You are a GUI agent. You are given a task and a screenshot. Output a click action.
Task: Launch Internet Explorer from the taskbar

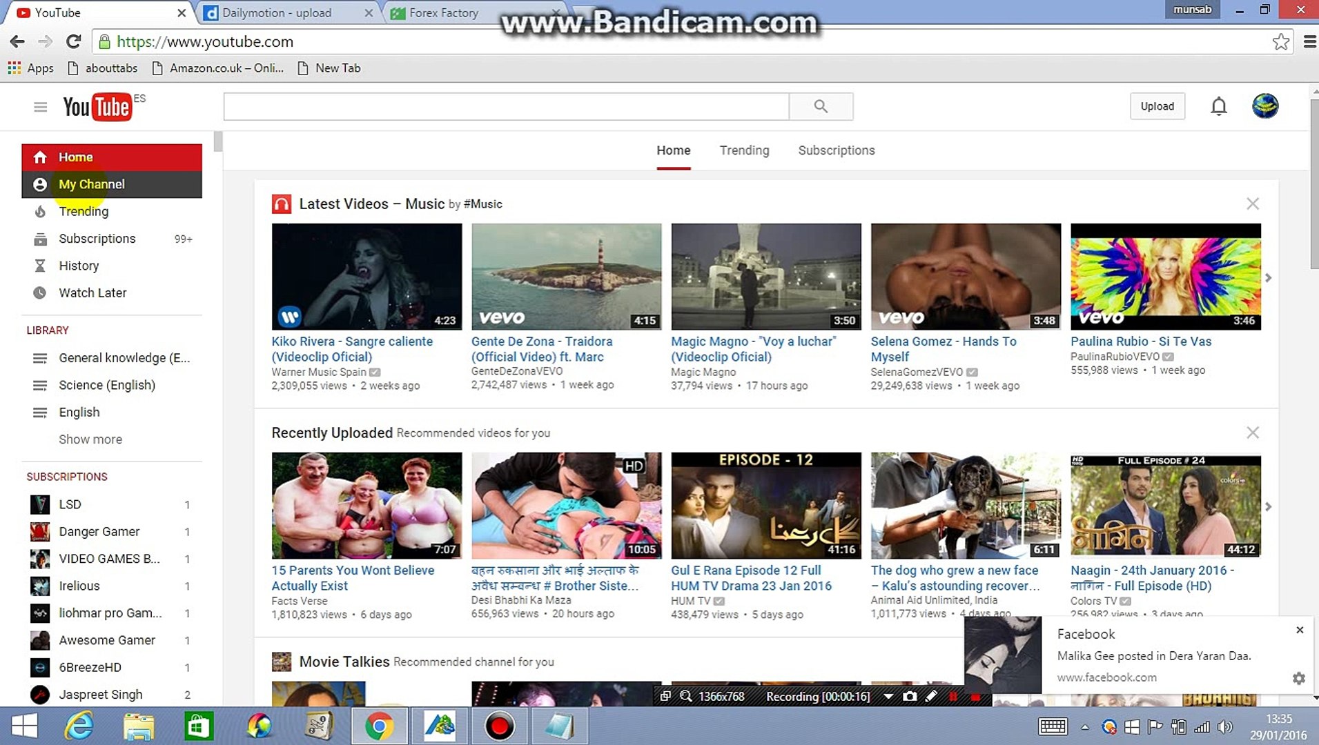tap(79, 726)
